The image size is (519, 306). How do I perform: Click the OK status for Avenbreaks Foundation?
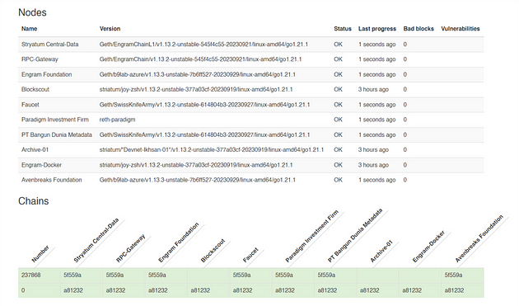[x=338, y=180]
